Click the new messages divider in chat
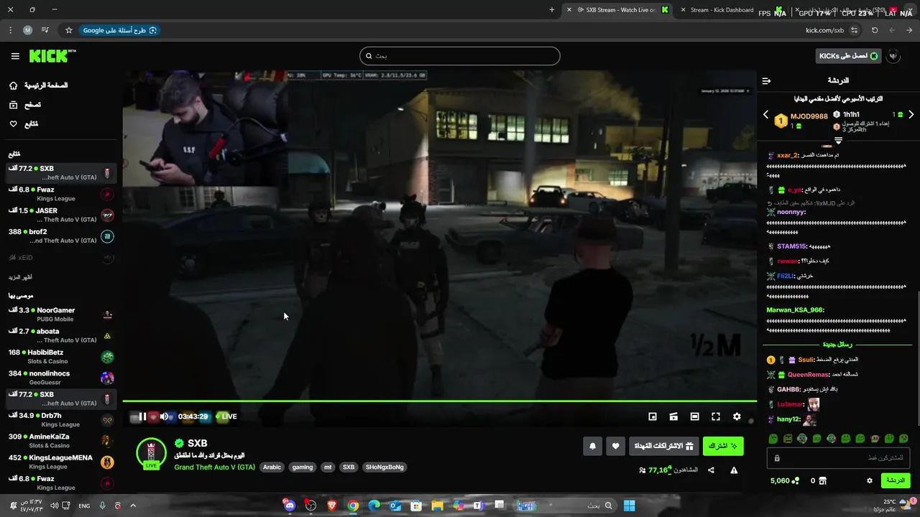Image resolution: width=920 pixels, height=517 pixels. click(x=838, y=345)
